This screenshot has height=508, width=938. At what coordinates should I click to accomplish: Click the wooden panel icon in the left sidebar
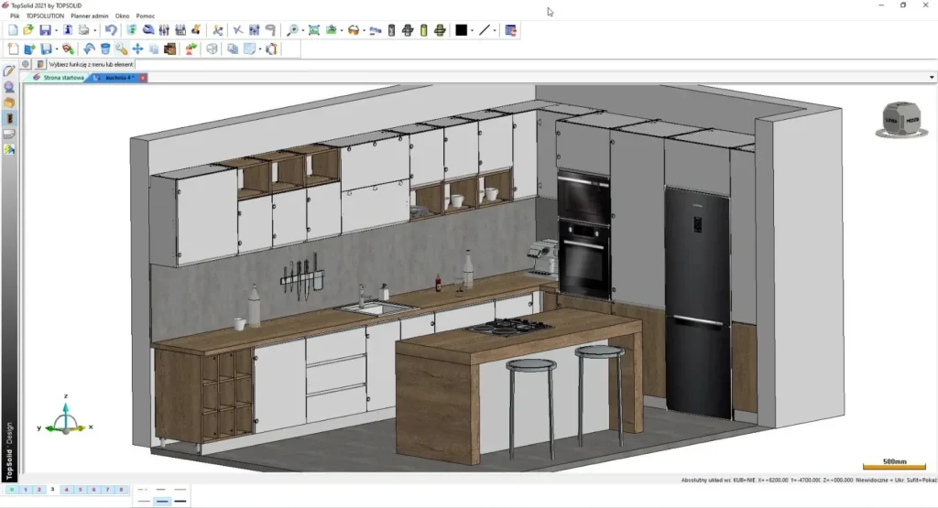9,118
